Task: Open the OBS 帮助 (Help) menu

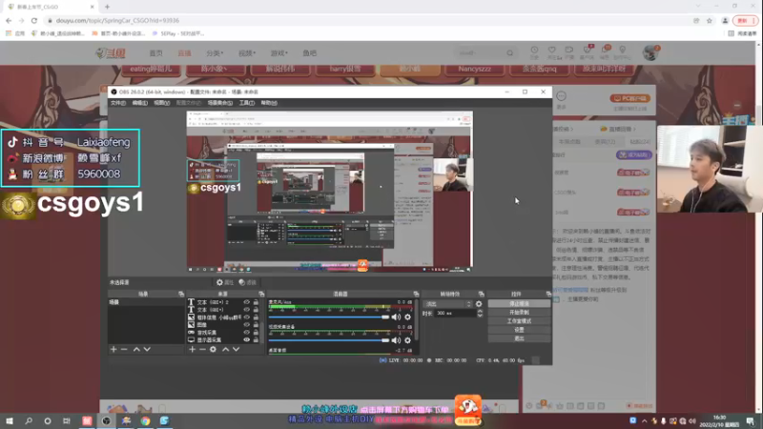Action: tap(269, 103)
